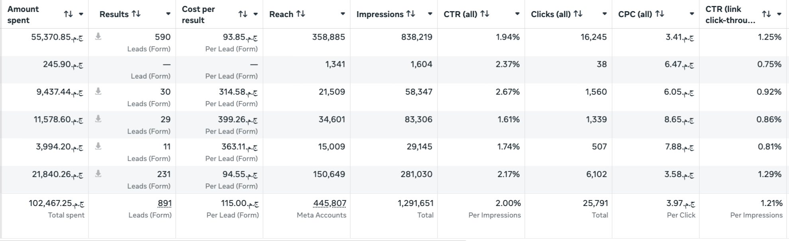This screenshot has height=241, width=789.
Task: Select the 16,245 clicks cell
Action: pos(568,42)
